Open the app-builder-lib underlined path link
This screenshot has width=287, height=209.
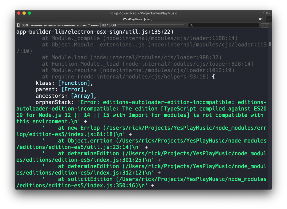[40, 32]
